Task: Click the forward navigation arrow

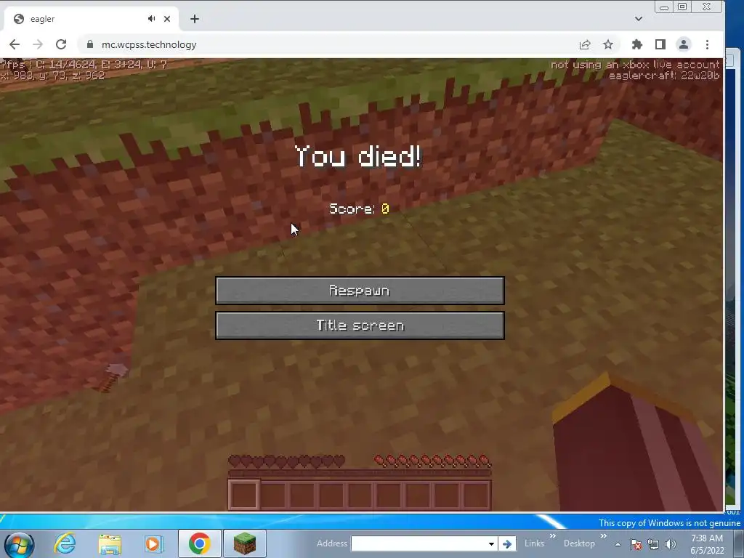Action: (38, 44)
